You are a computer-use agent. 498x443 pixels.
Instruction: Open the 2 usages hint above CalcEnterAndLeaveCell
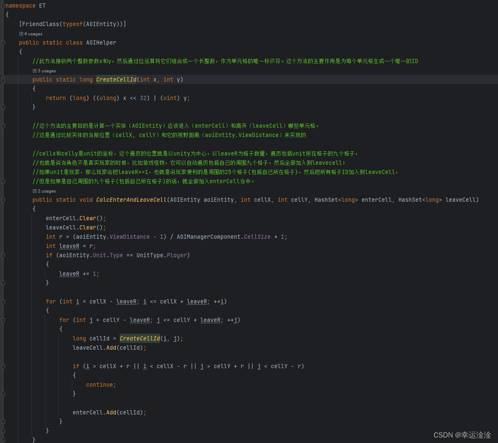point(44,191)
